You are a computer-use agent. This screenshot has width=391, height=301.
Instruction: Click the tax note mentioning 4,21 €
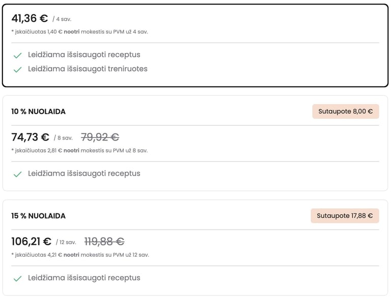[x=80, y=255]
